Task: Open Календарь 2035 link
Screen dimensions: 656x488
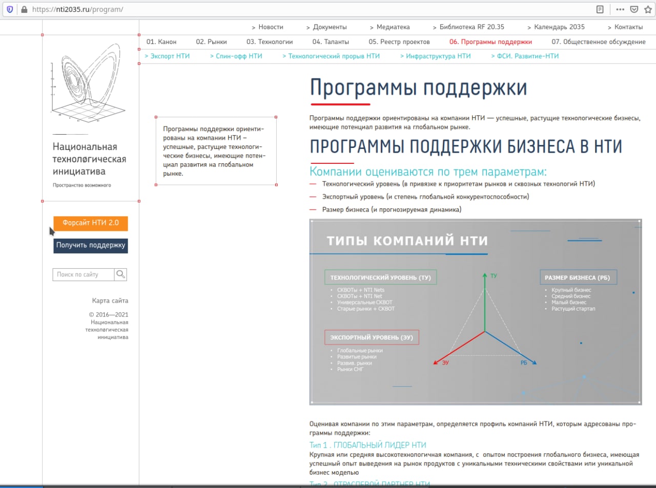Action: coord(559,27)
